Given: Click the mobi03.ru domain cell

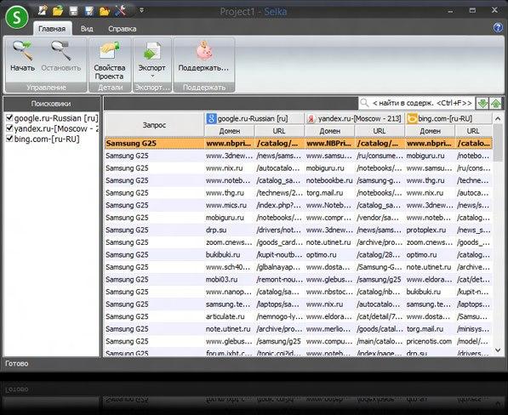Looking at the screenshot, I should [x=230, y=280].
